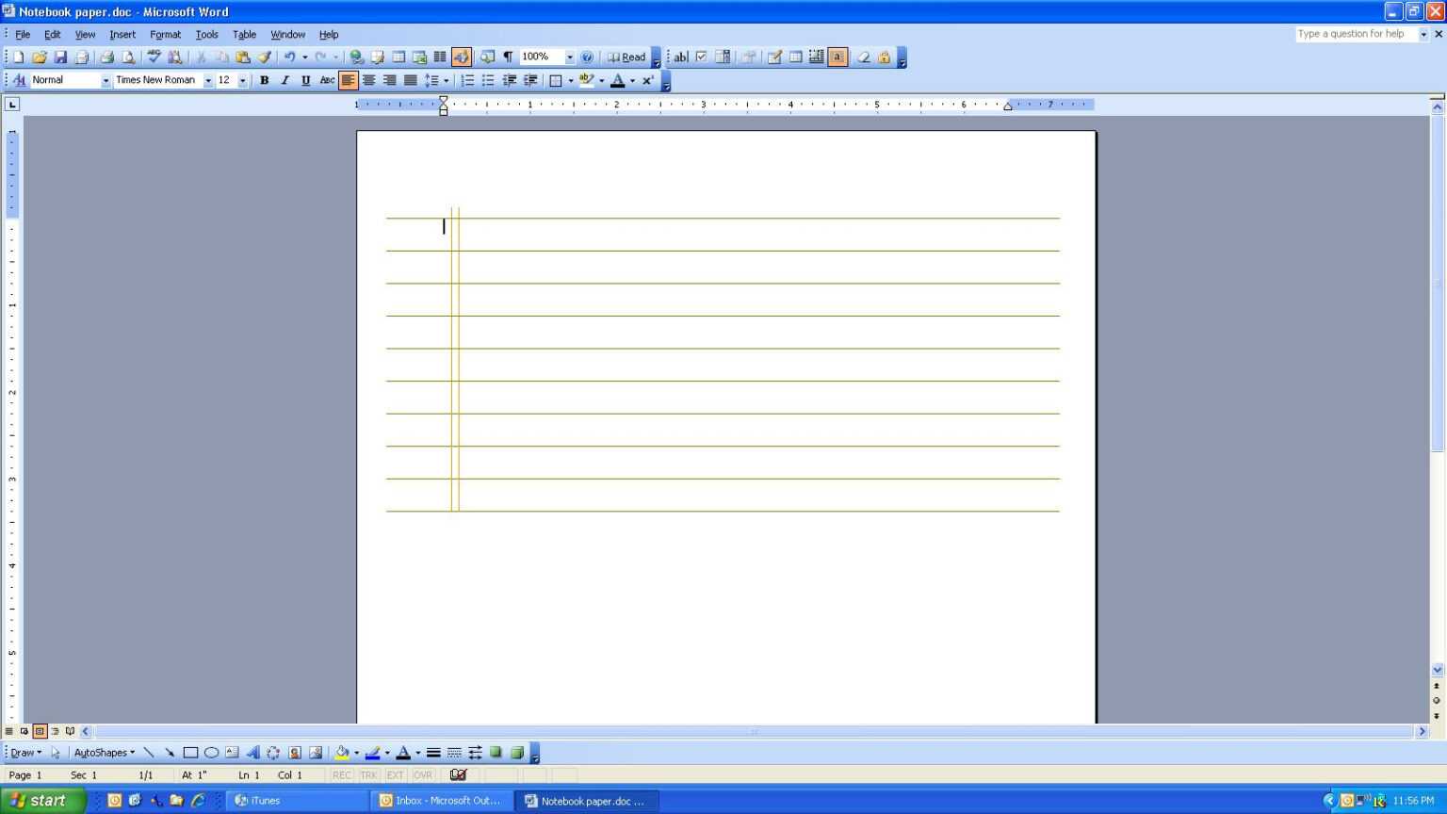Switch to the Inbox Outlook taskbar button
The image size is (1447, 814).
(441, 800)
